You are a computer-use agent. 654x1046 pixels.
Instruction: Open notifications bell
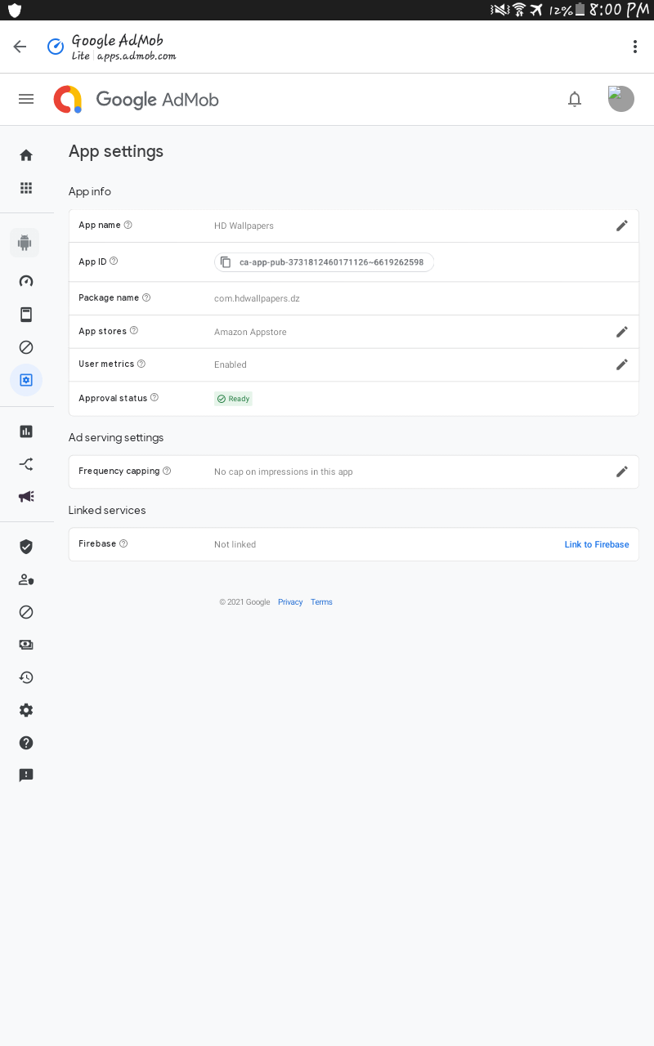pyautogui.click(x=575, y=99)
